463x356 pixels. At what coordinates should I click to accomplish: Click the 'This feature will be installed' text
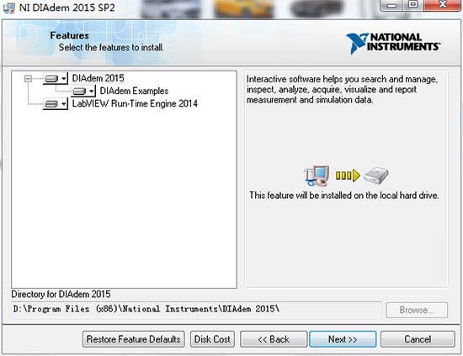click(344, 196)
